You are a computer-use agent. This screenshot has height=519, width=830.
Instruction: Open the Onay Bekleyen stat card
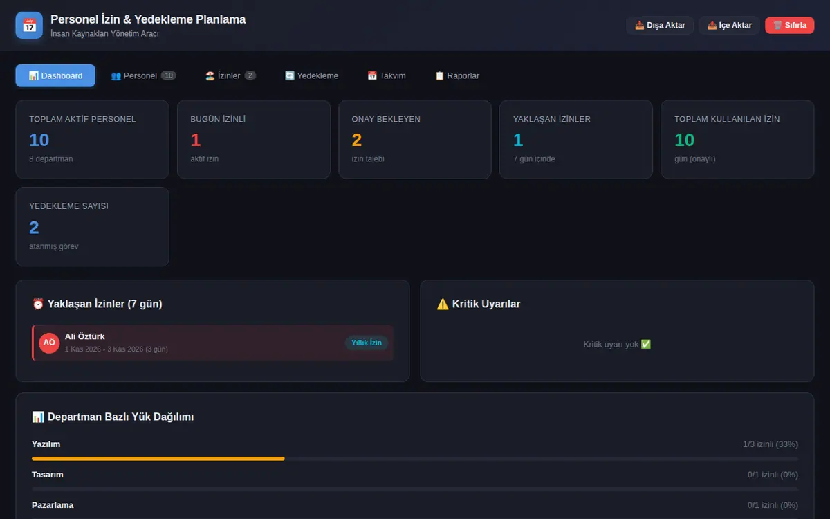415,139
